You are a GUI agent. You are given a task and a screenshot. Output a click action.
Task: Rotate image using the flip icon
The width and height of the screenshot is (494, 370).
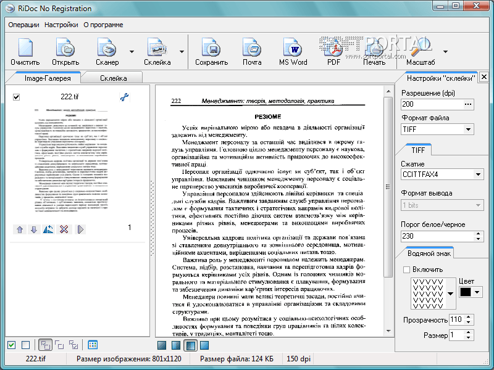48,229
